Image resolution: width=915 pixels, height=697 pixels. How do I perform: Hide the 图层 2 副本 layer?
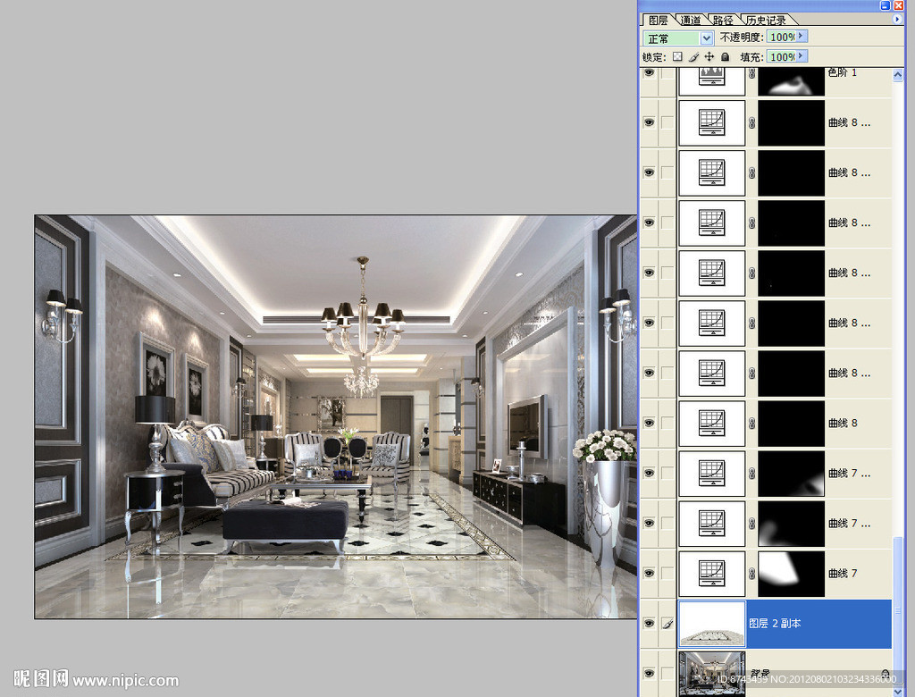[649, 624]
